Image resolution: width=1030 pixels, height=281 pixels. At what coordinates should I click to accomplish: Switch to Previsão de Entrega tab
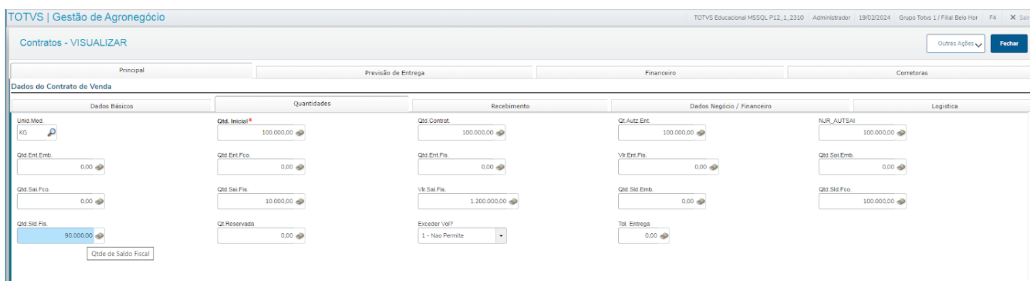395,72
